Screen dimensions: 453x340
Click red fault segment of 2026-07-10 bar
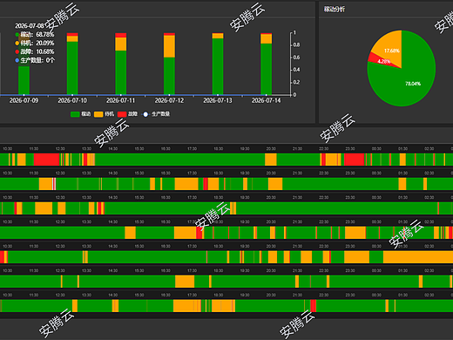[72, 34]
